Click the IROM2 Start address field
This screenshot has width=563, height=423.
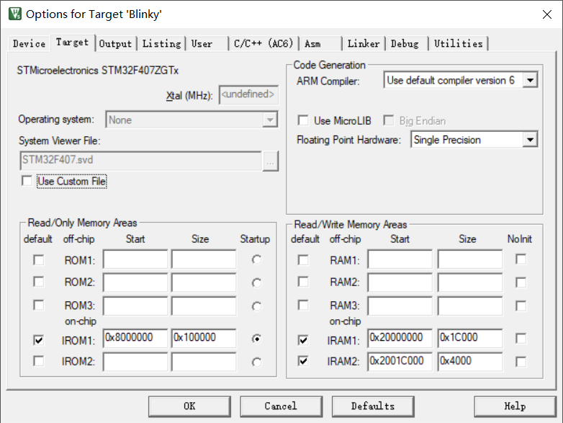tap(135, 362)
